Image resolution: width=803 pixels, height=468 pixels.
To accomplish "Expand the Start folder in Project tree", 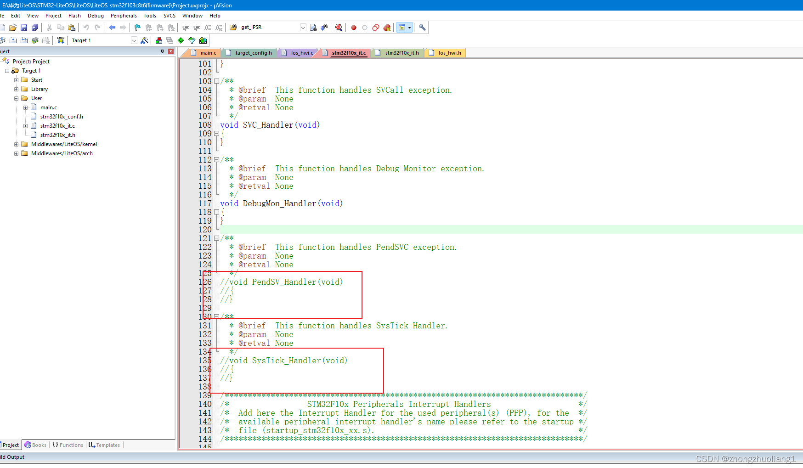I will 17,79.
